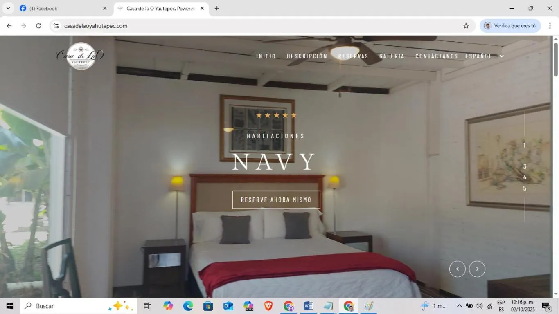The width and height of the screenshot is (559, 314).
Task: Open new browser tab with plus button
Action: [x=217, y=8]
